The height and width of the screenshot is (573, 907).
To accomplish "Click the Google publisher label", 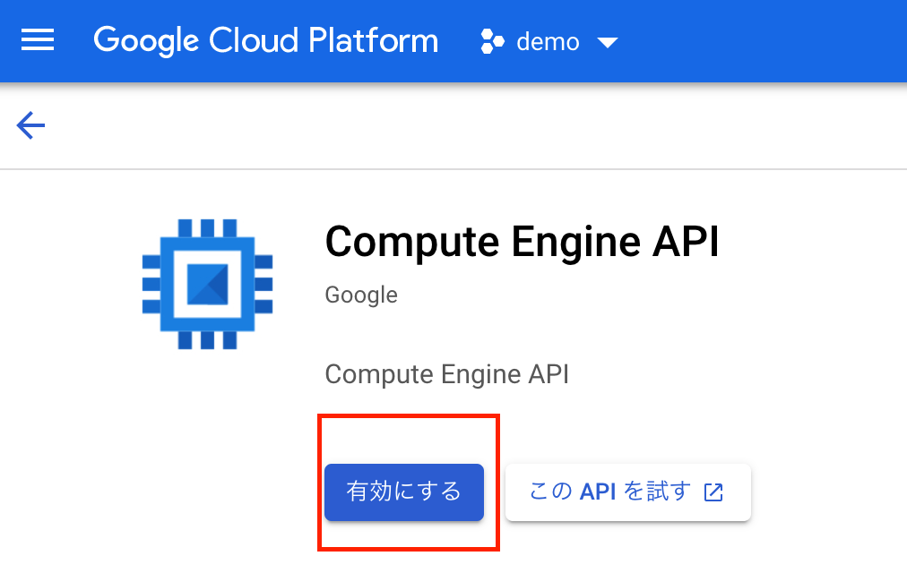I will [x=360, y=295].
